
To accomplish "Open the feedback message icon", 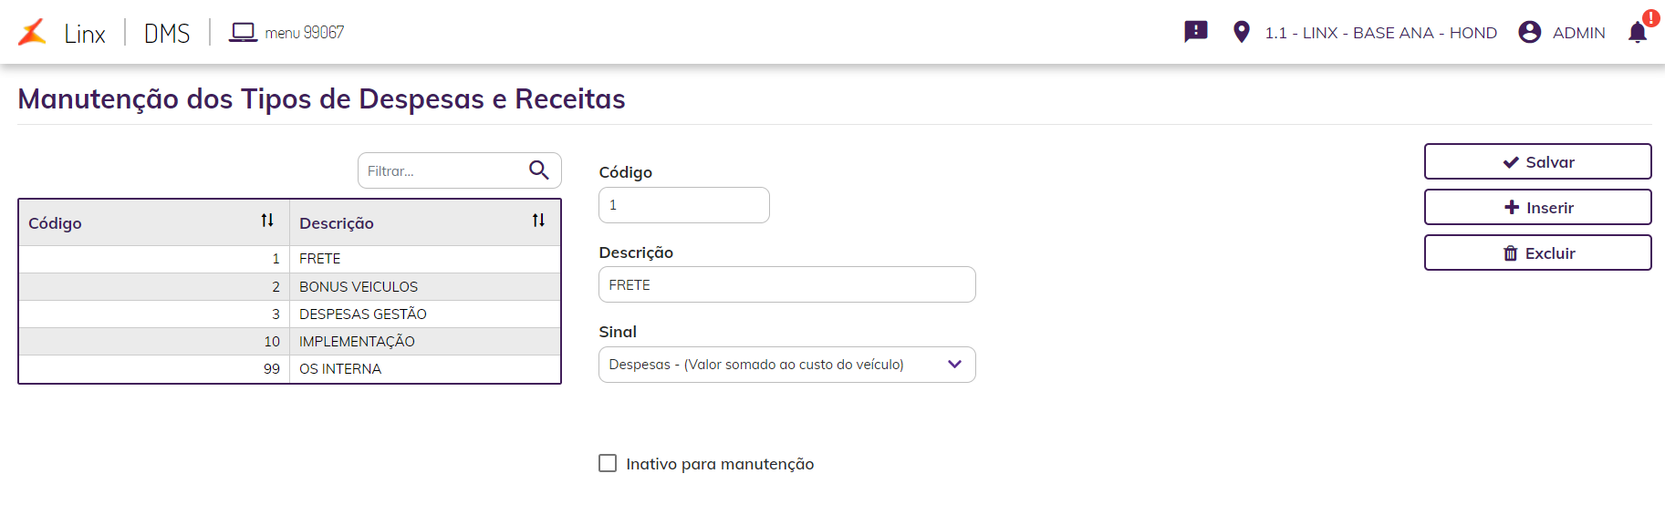I will point(1195,32).
